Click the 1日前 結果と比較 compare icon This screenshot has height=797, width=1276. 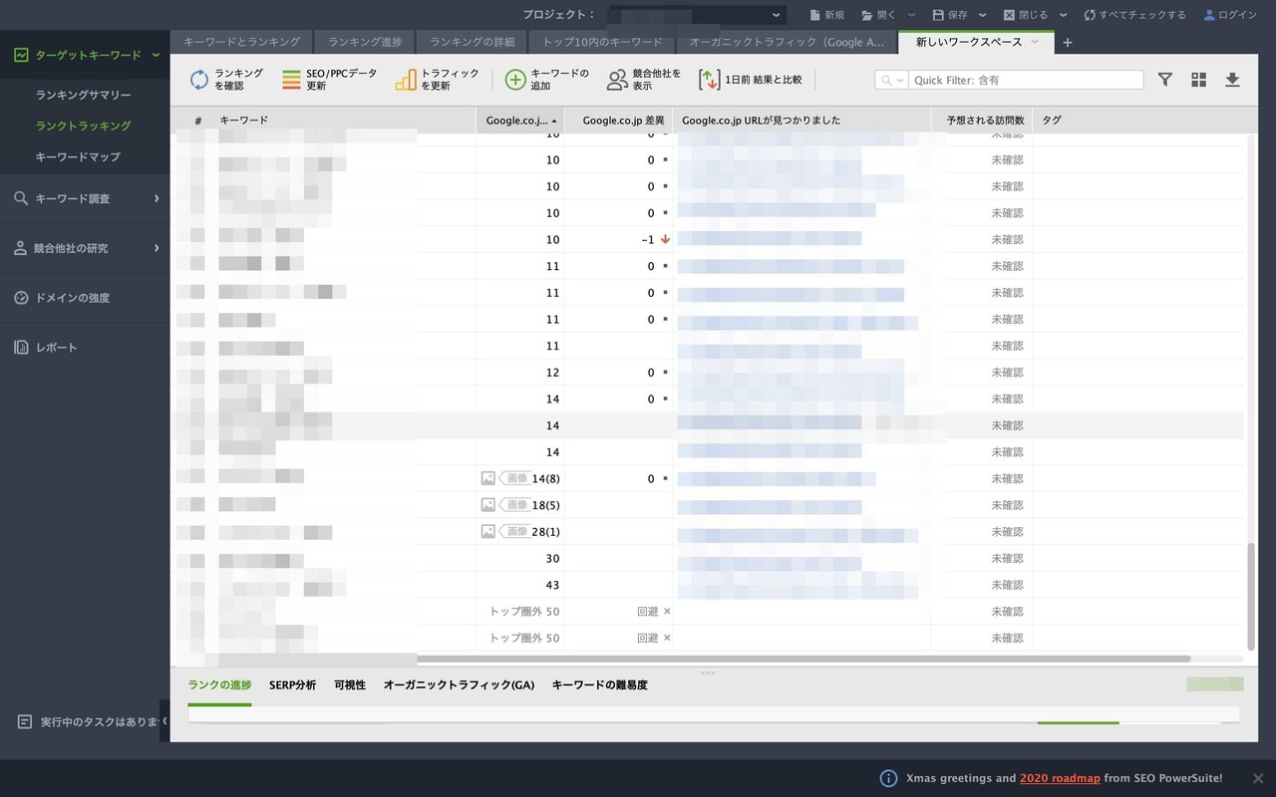click(709, 80)
